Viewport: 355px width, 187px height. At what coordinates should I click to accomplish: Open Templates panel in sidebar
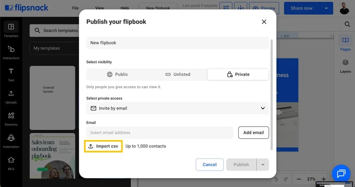pos(11,30)
